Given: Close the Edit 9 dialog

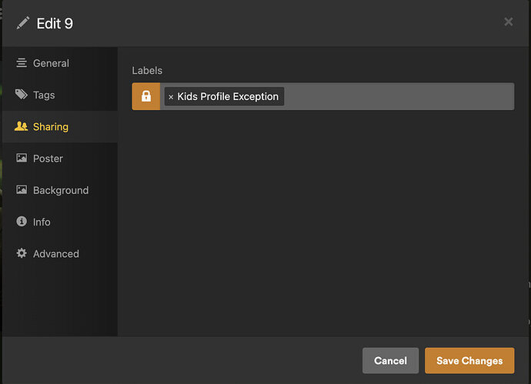Looking at the screenshot, I should pyautogui.click(x=508, y=22).
